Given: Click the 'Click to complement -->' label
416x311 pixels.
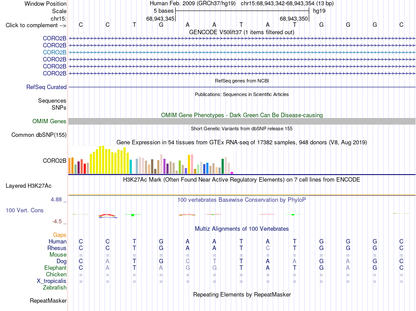Looking at the screenshot, I should click(x=36, y=25).
